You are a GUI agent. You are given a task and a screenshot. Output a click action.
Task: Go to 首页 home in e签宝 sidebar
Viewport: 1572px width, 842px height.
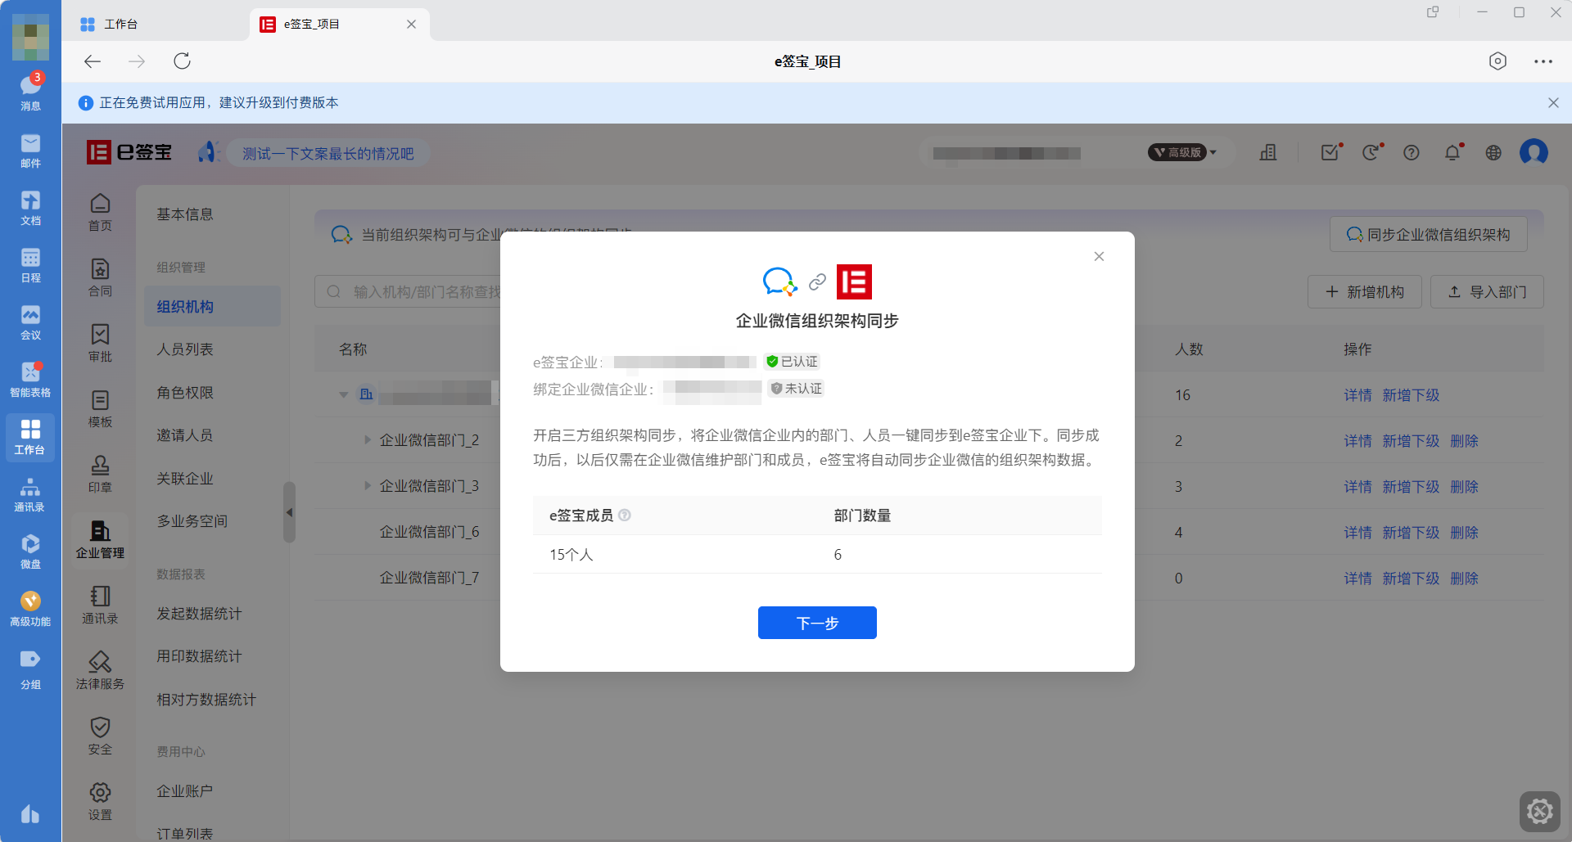coord(100,212)
